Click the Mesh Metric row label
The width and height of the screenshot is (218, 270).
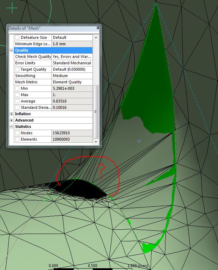pyautogui.click(x=26, y=82)
